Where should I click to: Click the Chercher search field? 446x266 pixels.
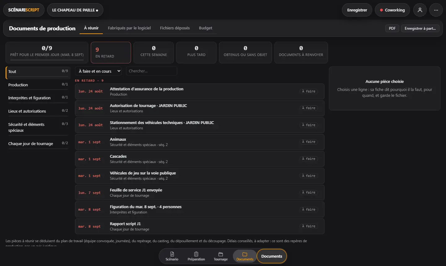point(151,71)
